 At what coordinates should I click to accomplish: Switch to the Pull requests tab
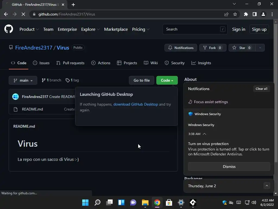(70, 63)
